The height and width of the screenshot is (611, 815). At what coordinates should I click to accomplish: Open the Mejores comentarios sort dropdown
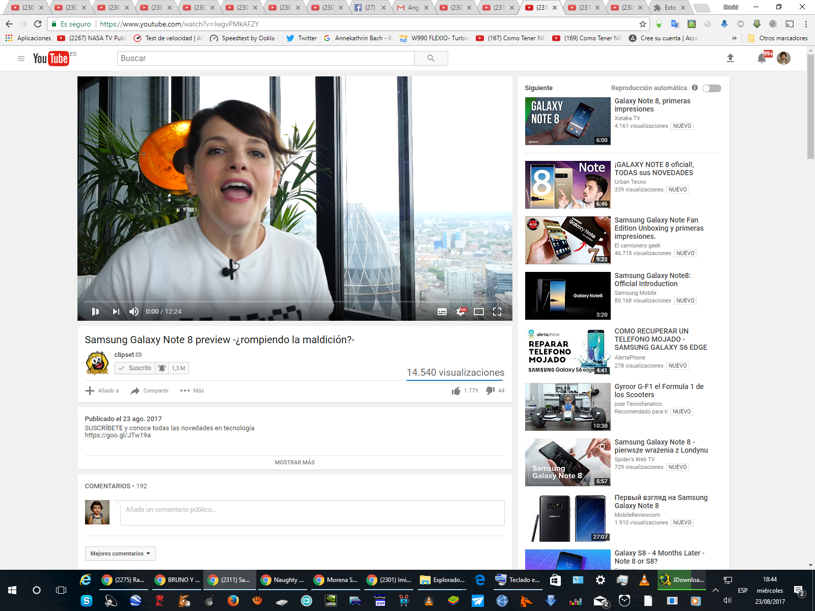click(x=120, y=553)
